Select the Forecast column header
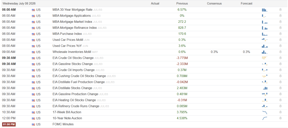Image resolution: width=288 pixels, height=128 pixels. (246, 3)
